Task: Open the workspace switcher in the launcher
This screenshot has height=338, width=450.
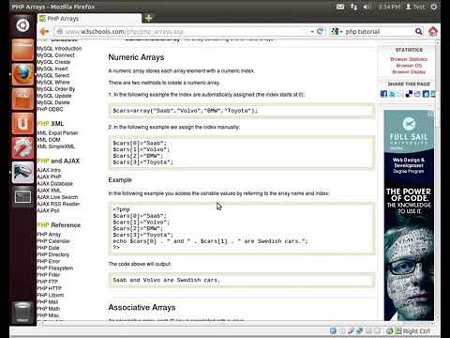Action: 22,197
